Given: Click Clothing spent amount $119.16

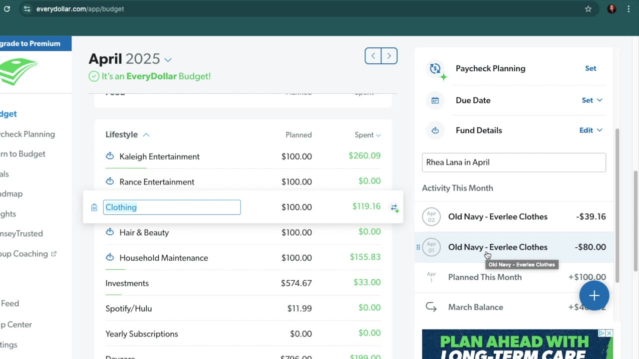Looking at the screenshot, I should [x=366, y=206].
